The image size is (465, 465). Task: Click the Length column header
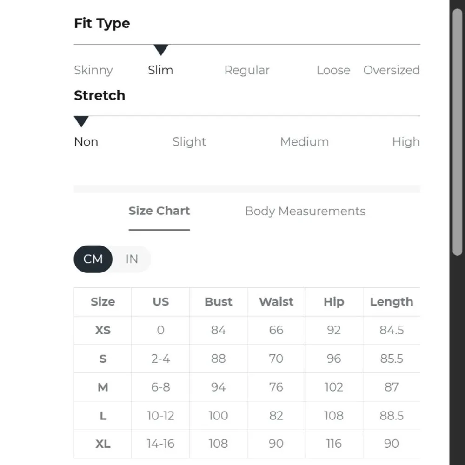click(391, 302)
